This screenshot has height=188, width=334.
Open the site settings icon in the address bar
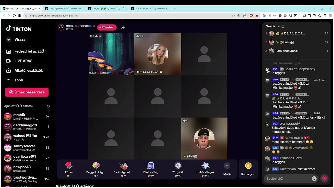[x=26, y=16]
